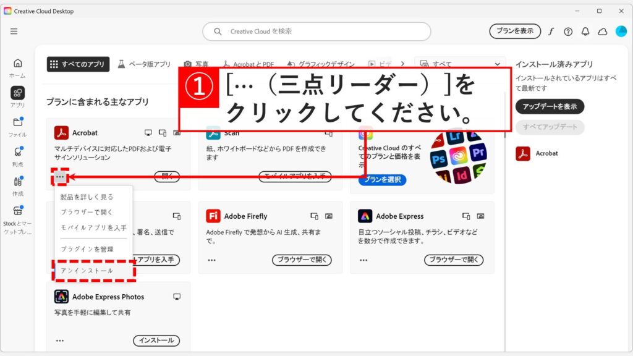Open more options for Adobe Express Photos
The width and height of the screenshot is (633, 356).
point(60,341)
